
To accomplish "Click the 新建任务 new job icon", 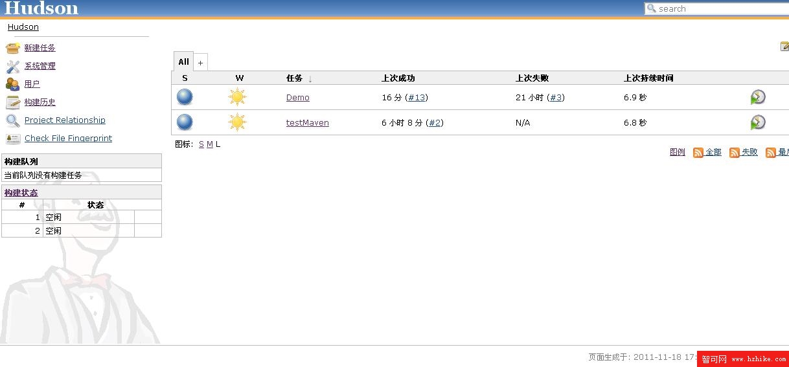I will point(13,48).
